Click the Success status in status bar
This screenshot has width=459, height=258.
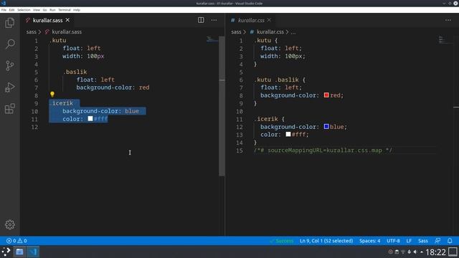282,241
